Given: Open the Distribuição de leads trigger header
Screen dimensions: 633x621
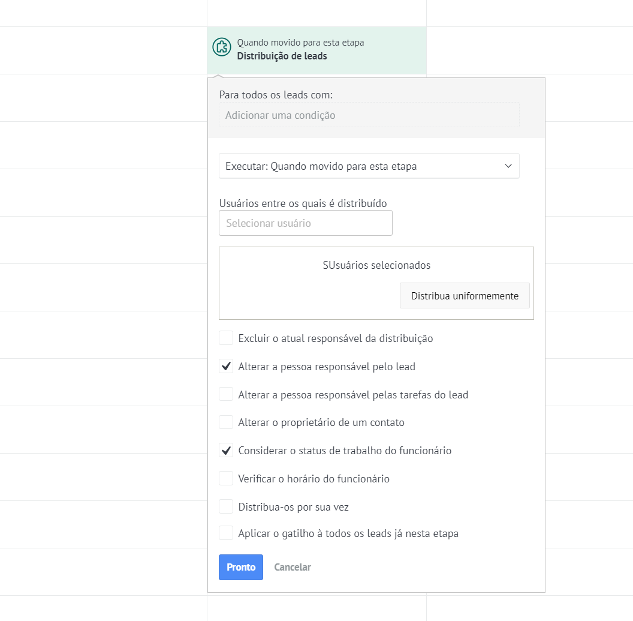Looking at the screenshot, I should [282, 56].
